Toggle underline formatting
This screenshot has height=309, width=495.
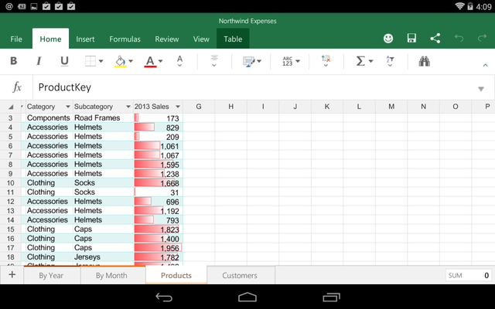[64, 61]
